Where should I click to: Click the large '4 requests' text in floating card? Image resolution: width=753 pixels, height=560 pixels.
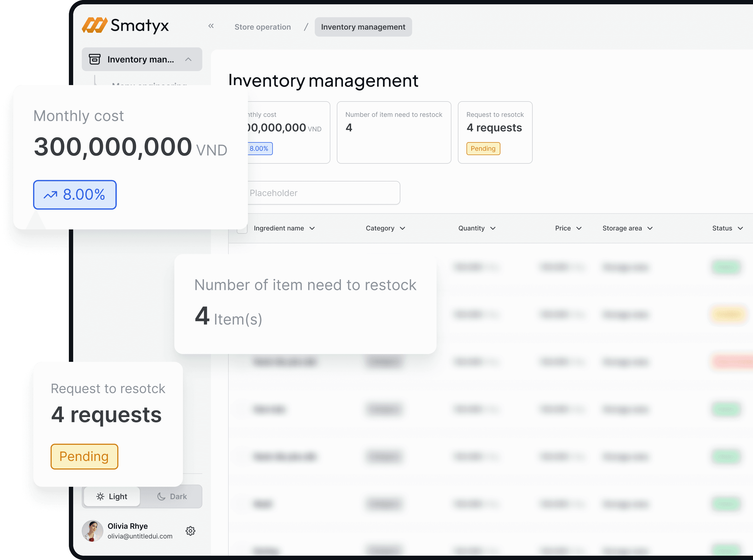tap(106, 415)
